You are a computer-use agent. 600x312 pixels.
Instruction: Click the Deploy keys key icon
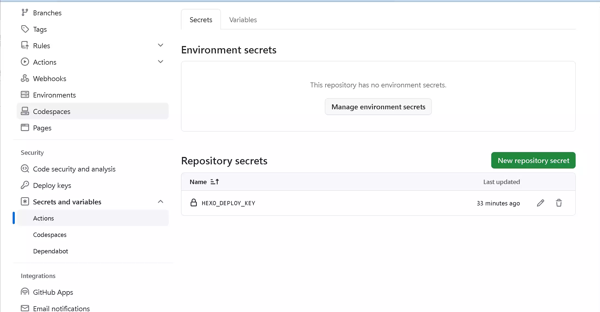[x=25, y=185]
